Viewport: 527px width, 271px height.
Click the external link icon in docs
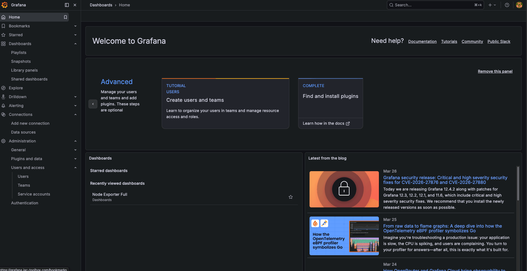(x=348, y=124)
